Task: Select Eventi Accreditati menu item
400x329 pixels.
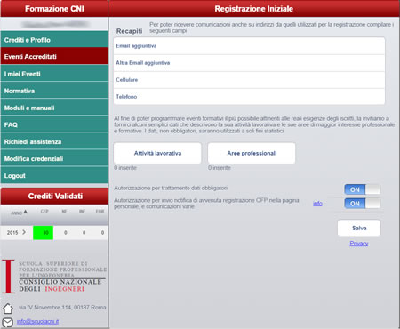Action: [54, 56]
